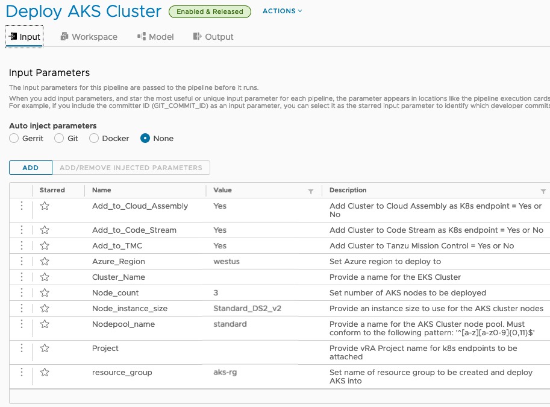Viewport: 550px width, 407px height.
Task: Star the Add_to_Cloud_Assembly parameter
Action: [x=45, y=206]
